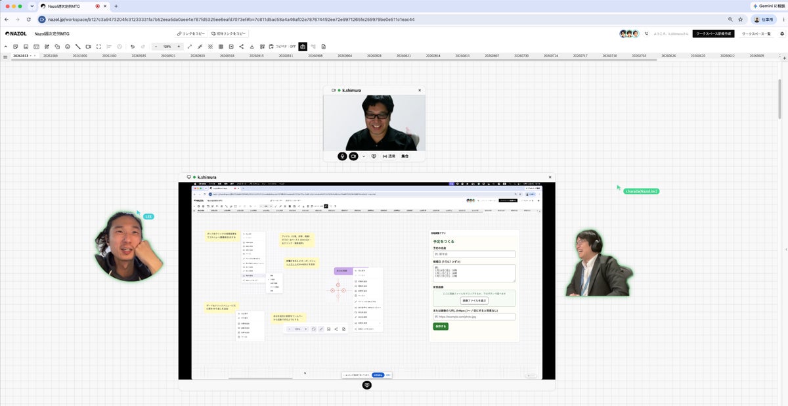
Task: Click the 招待リンクをコピー button
Action: (228, 34)
